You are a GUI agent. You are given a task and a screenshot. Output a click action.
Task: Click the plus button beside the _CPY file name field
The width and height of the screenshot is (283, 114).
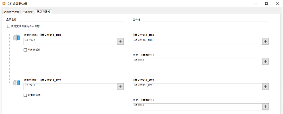click(x=265, y=86)
